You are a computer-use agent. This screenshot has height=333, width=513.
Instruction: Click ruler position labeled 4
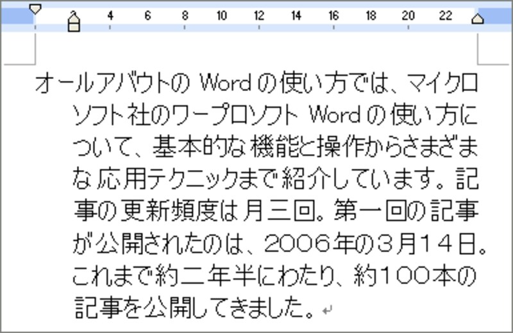[x=110, y=15]
